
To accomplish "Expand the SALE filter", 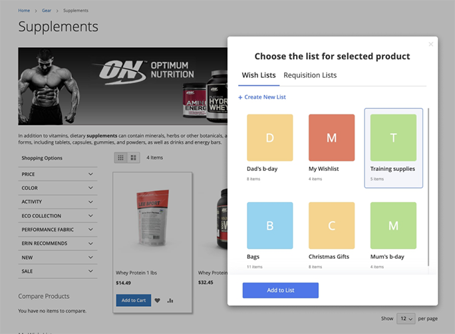I will [x=57, y=271].
